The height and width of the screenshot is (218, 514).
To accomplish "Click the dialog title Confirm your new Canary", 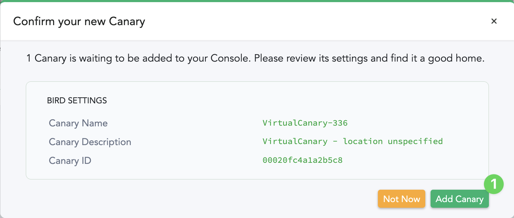I will pos(79,21).
